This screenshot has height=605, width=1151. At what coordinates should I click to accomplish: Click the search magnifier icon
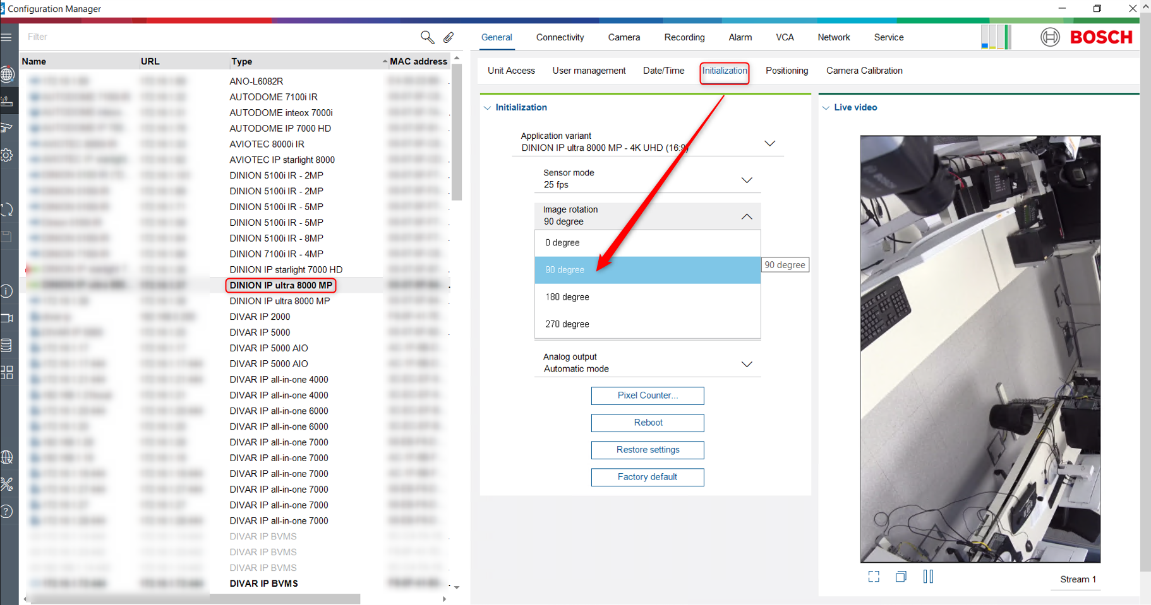pos(427,37)
